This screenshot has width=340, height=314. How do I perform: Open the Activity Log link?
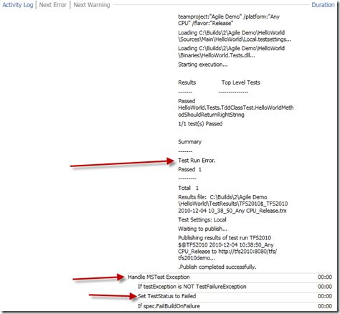[18, 5]
